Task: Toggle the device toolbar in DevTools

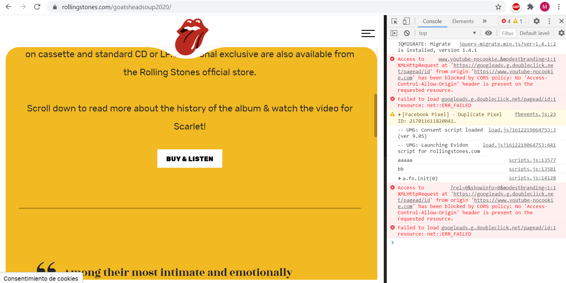Action: (x=406, y=21)
